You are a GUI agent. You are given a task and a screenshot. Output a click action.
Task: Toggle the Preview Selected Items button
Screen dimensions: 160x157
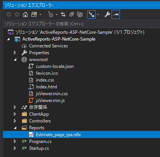pyautogui.click(x=116, y=14)
